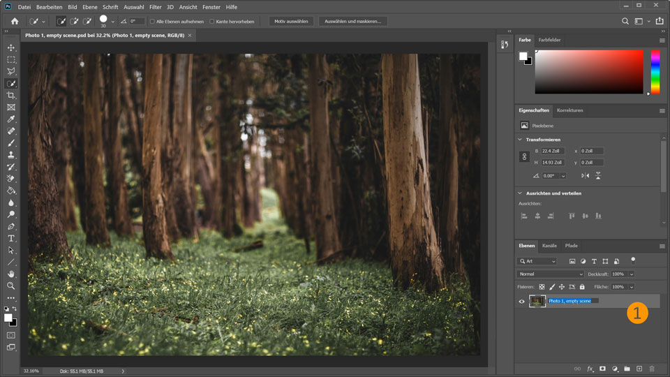Click the 'Motiv auswählen' button
Viewport: 670px width, 377px height.
(x=291, y=22)
